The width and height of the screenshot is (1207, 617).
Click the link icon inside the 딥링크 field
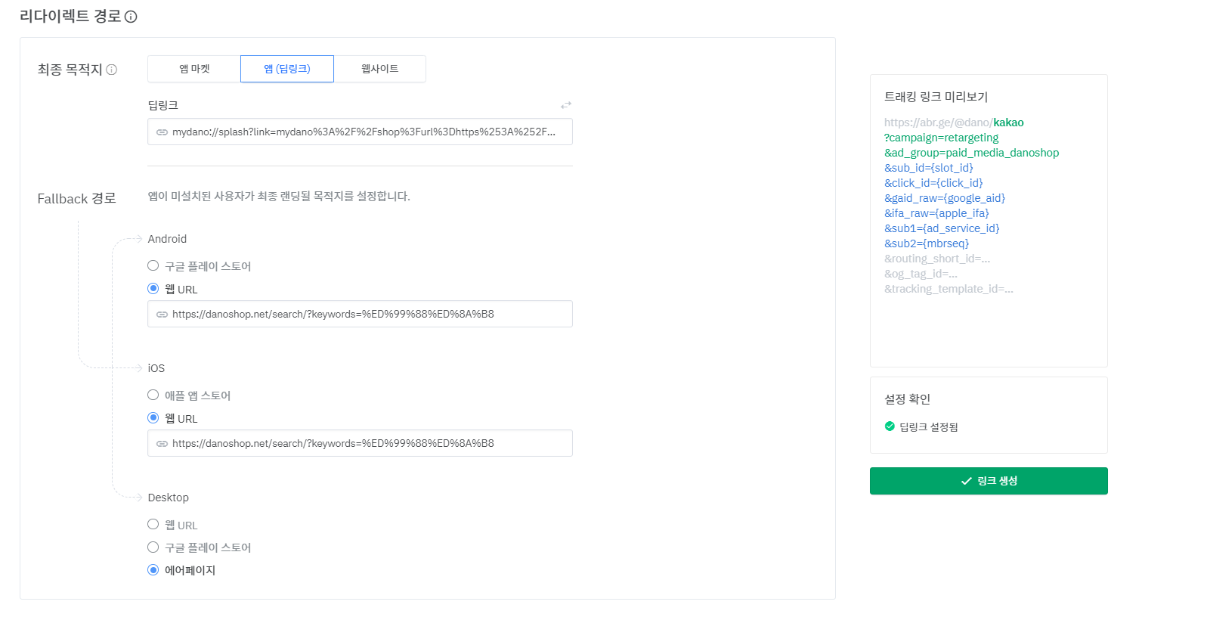pos(162,132)
